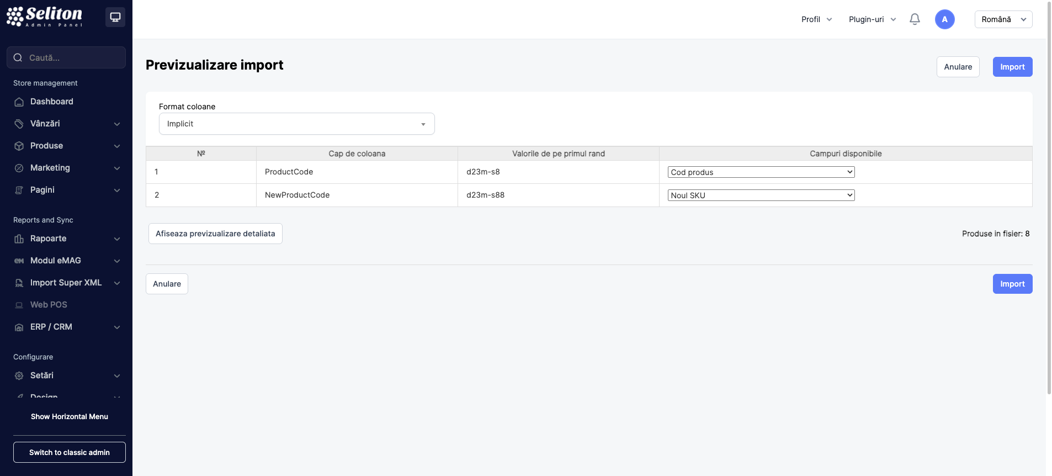The image size is (1052, 476).
Task: Change language with the Română dropdown
Action: pyautogui.click(x=1003, y=19)
